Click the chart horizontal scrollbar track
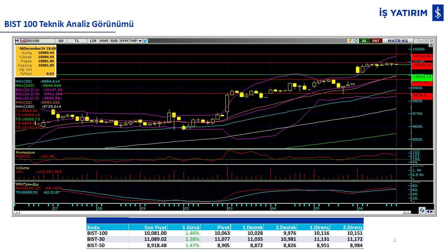The width and height of the screenshot is (448, 252). pos(212,212)
